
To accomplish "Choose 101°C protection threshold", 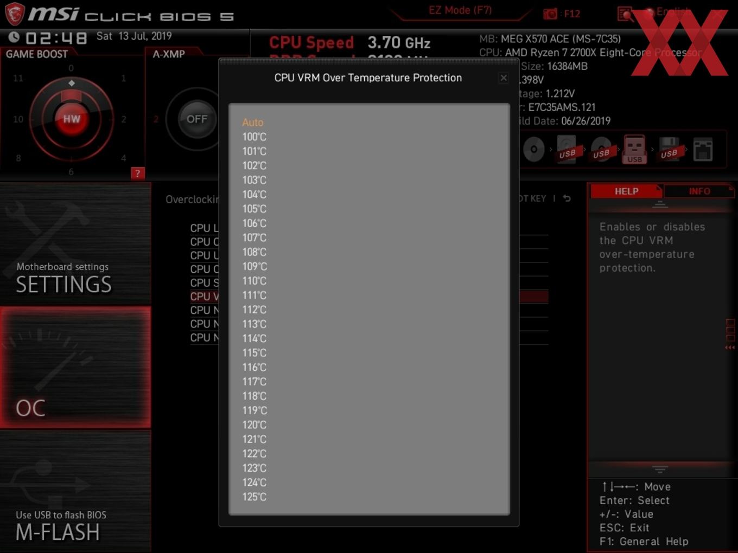I will [255, 151].
